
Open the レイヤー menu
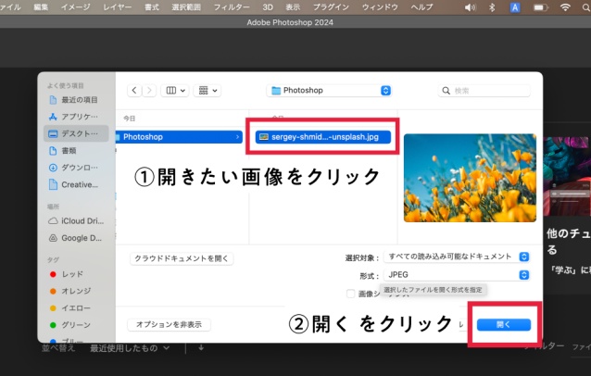pyautogui.click(x=118, y=6)
